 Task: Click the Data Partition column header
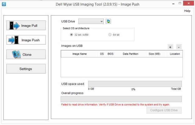130,54
